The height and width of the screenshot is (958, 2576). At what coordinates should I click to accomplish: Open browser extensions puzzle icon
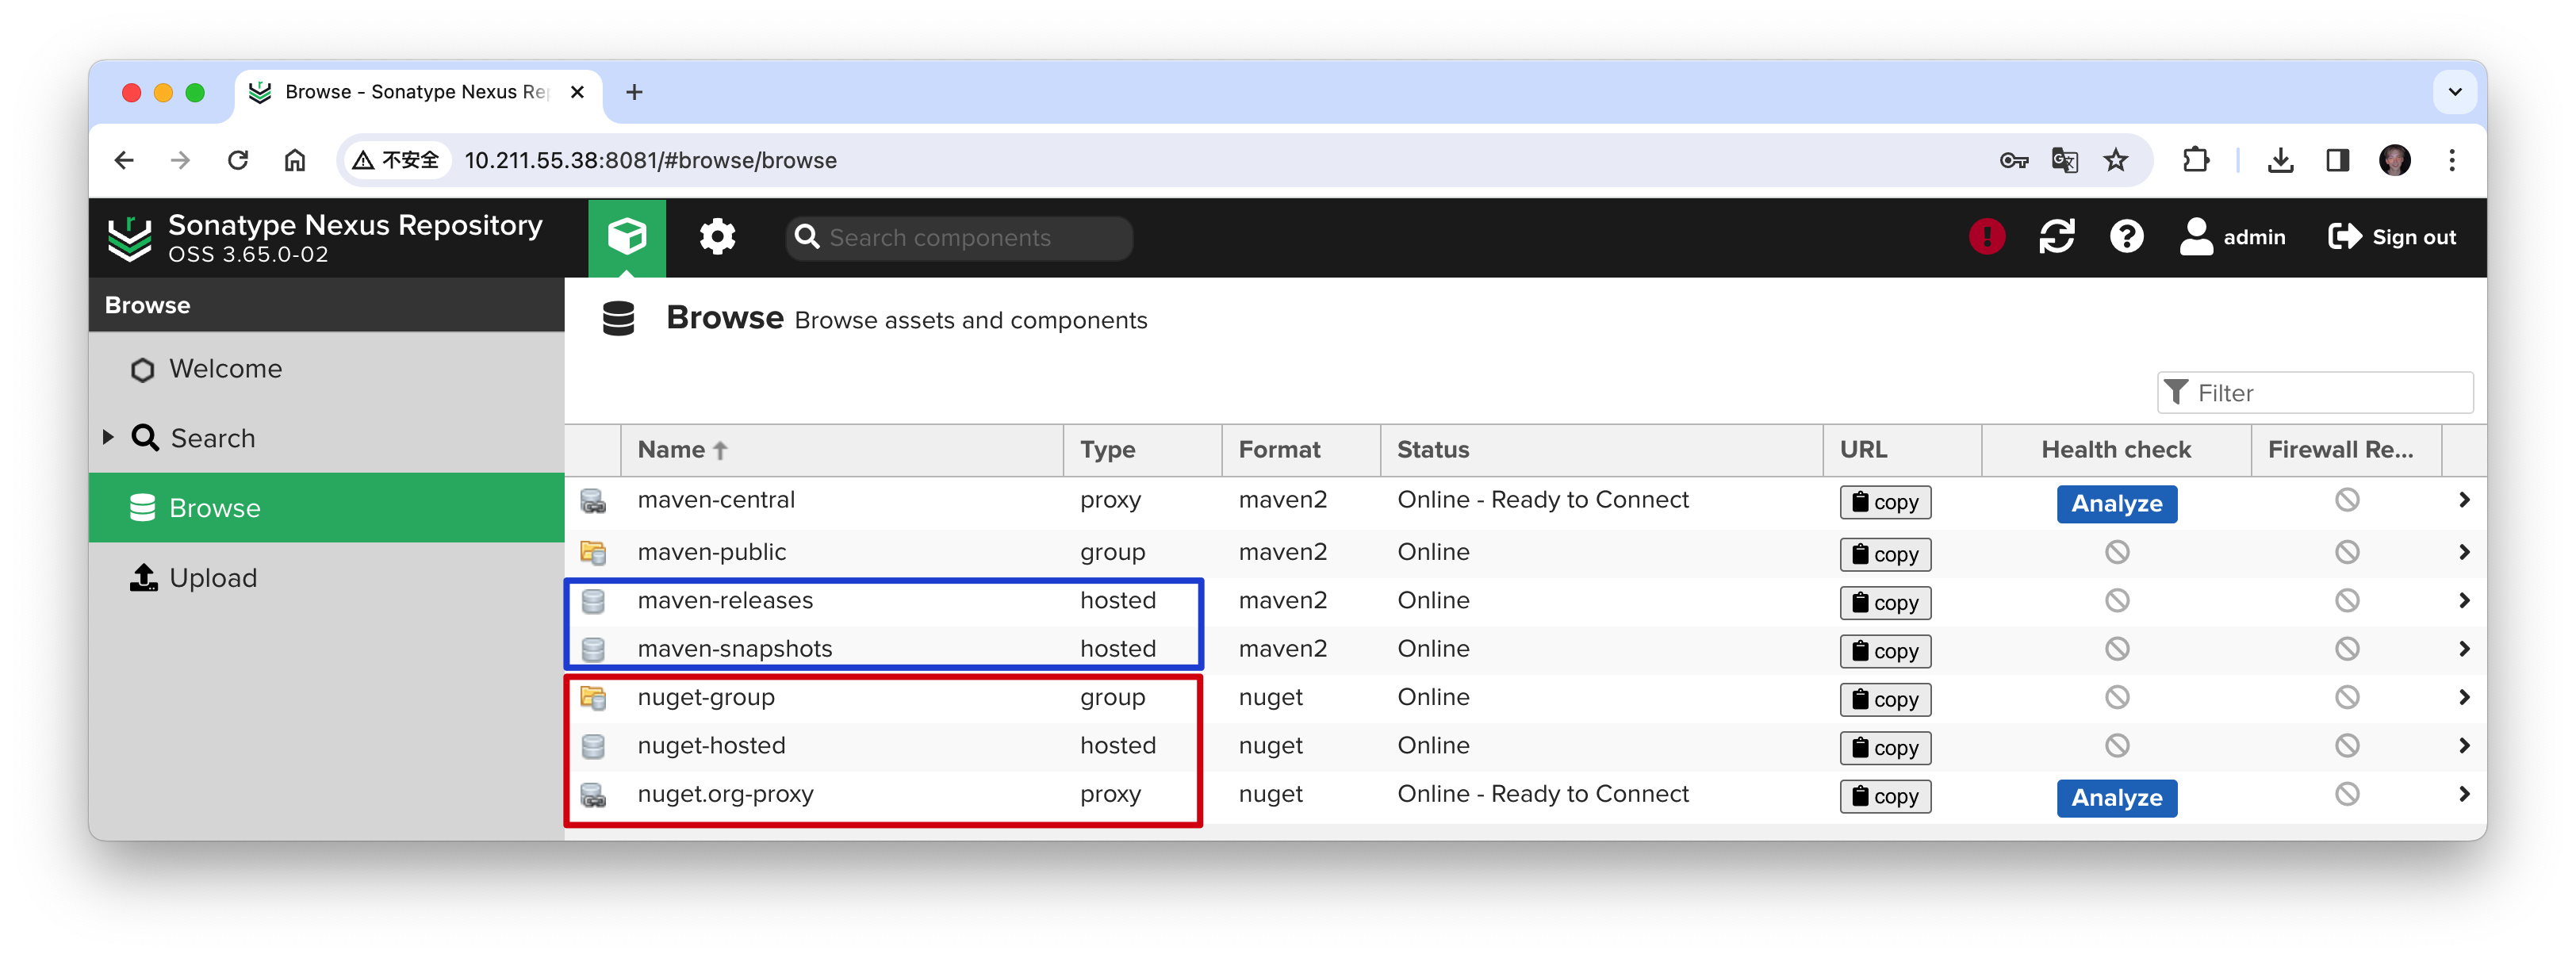click(2195, 160)
